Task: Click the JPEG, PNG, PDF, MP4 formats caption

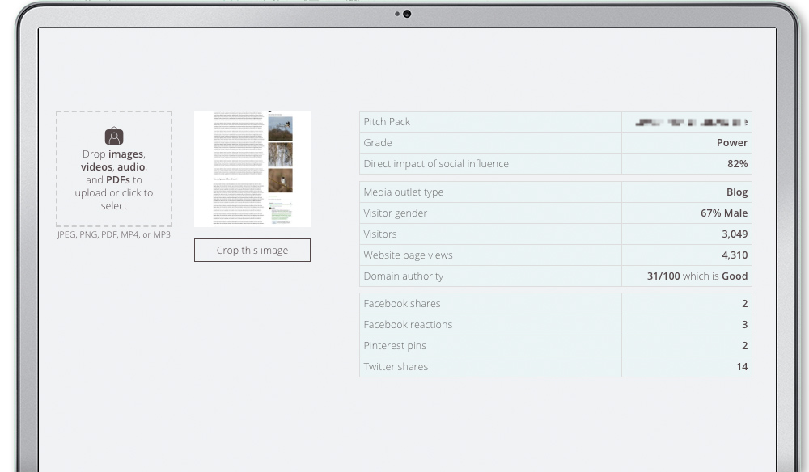Action: point(114,235)
